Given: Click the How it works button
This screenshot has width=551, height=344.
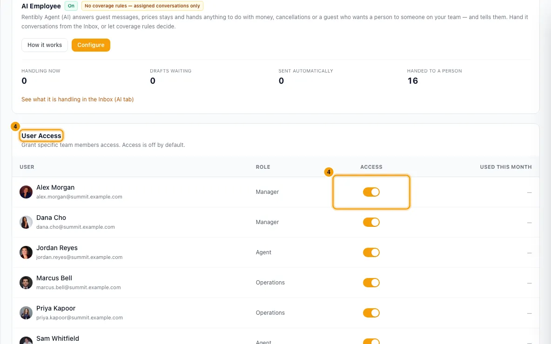Looking at the screenshot, I should pos(45,45).
